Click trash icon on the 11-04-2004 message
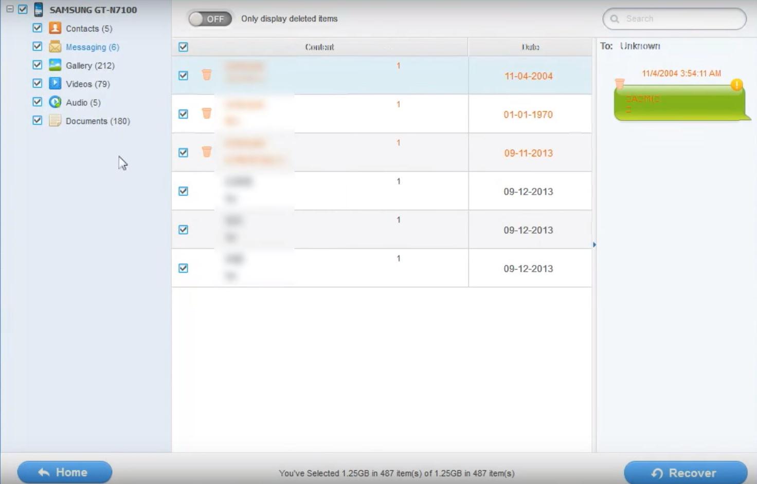 tap(207, 75)
